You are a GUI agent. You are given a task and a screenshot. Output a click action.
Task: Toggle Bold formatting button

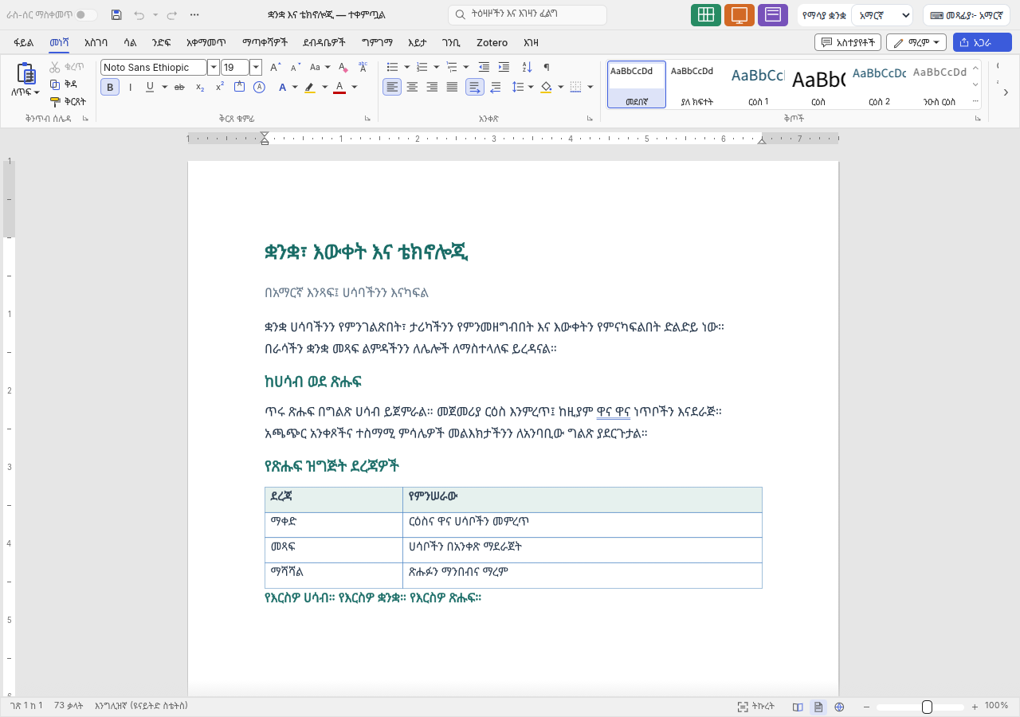pyautogui.click(x=110, y=87)
